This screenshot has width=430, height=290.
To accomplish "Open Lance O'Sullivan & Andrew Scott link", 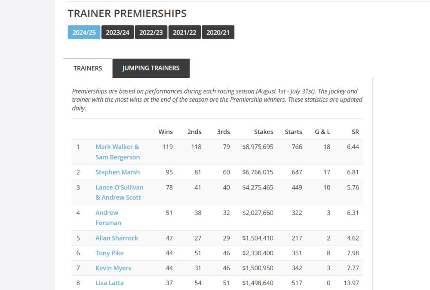I will click(119, 192).
